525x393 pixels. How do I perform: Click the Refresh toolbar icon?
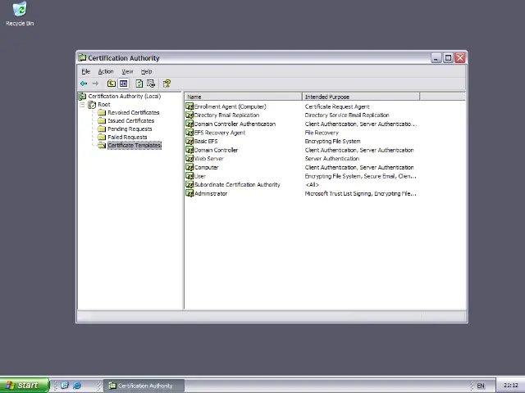click(x=139, y=84)
